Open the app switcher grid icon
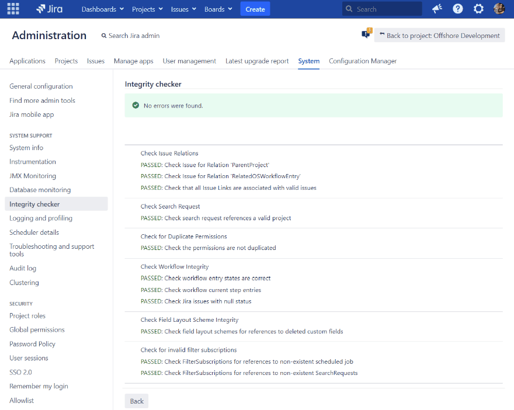Viewport: 514px width, 410px height. coord(13,8)
